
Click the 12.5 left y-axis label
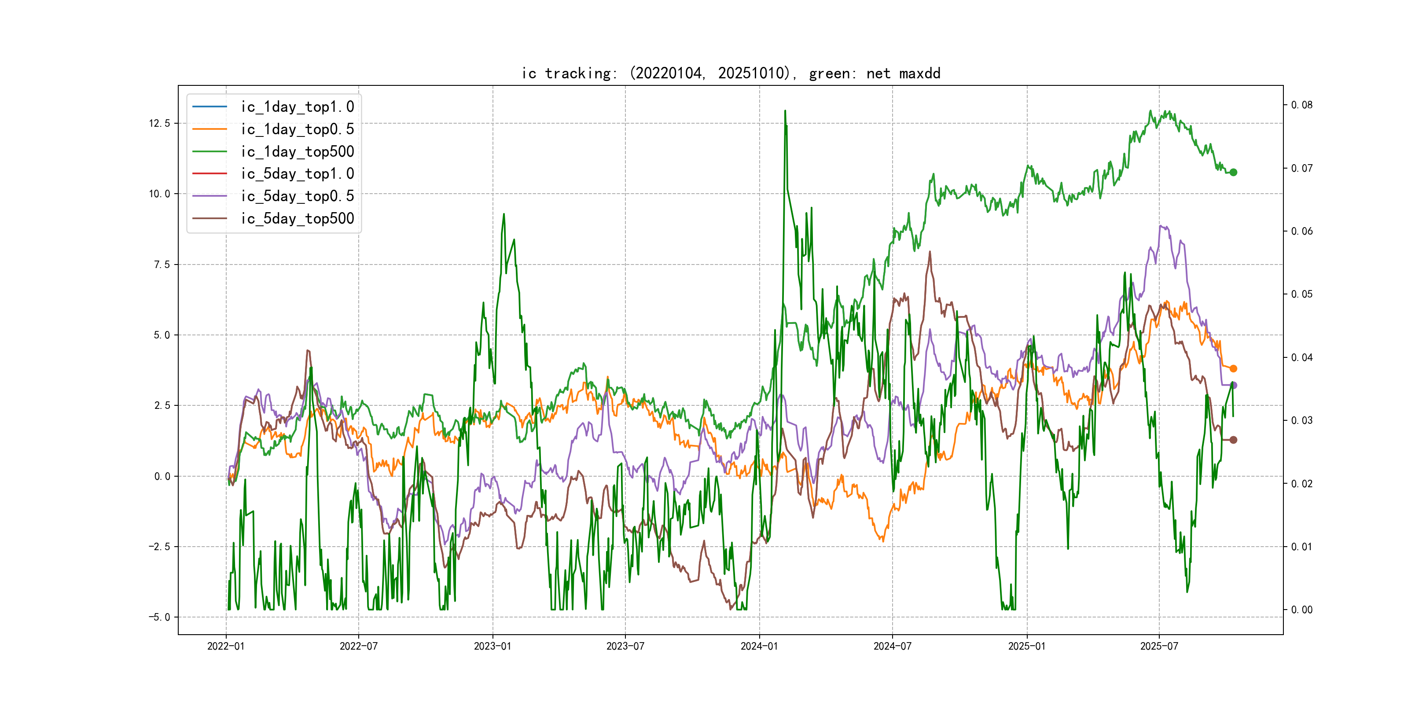(x=159, y=123)
